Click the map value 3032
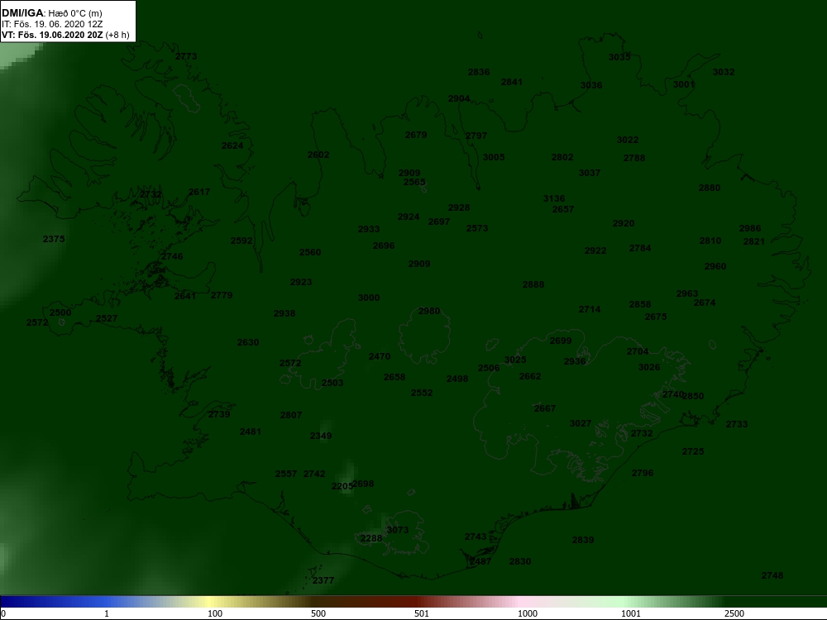 point(724,72)
